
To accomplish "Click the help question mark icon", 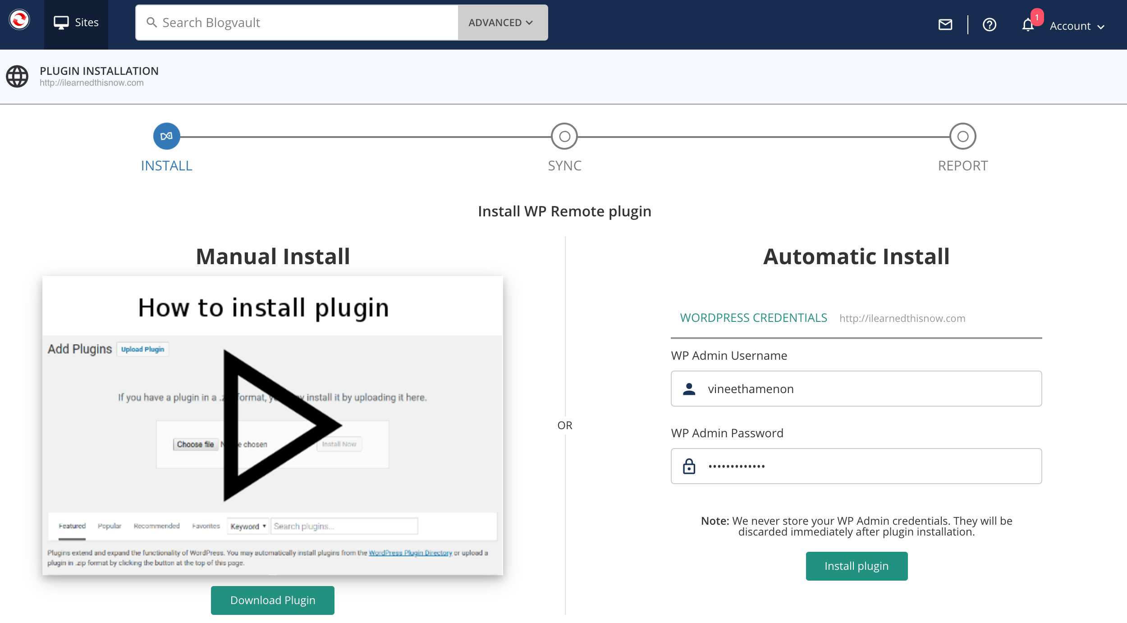I will pyautogui.click(x=989, y=25).
